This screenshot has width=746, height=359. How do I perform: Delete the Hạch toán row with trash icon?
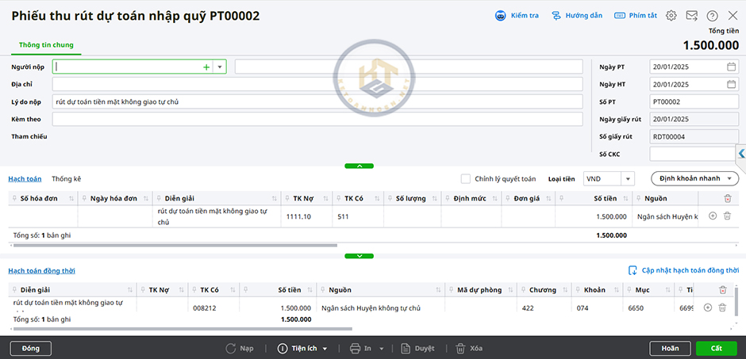(x=727, y=216)
